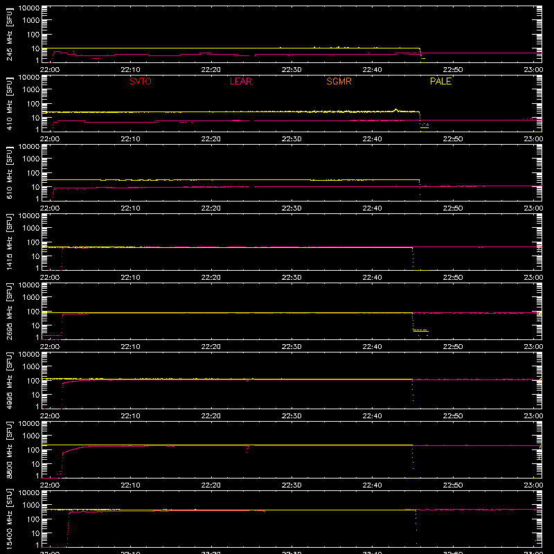Click 22:50 tick label below 610 MHz panel
The image size is (554, 554).
tap(453, 208)
